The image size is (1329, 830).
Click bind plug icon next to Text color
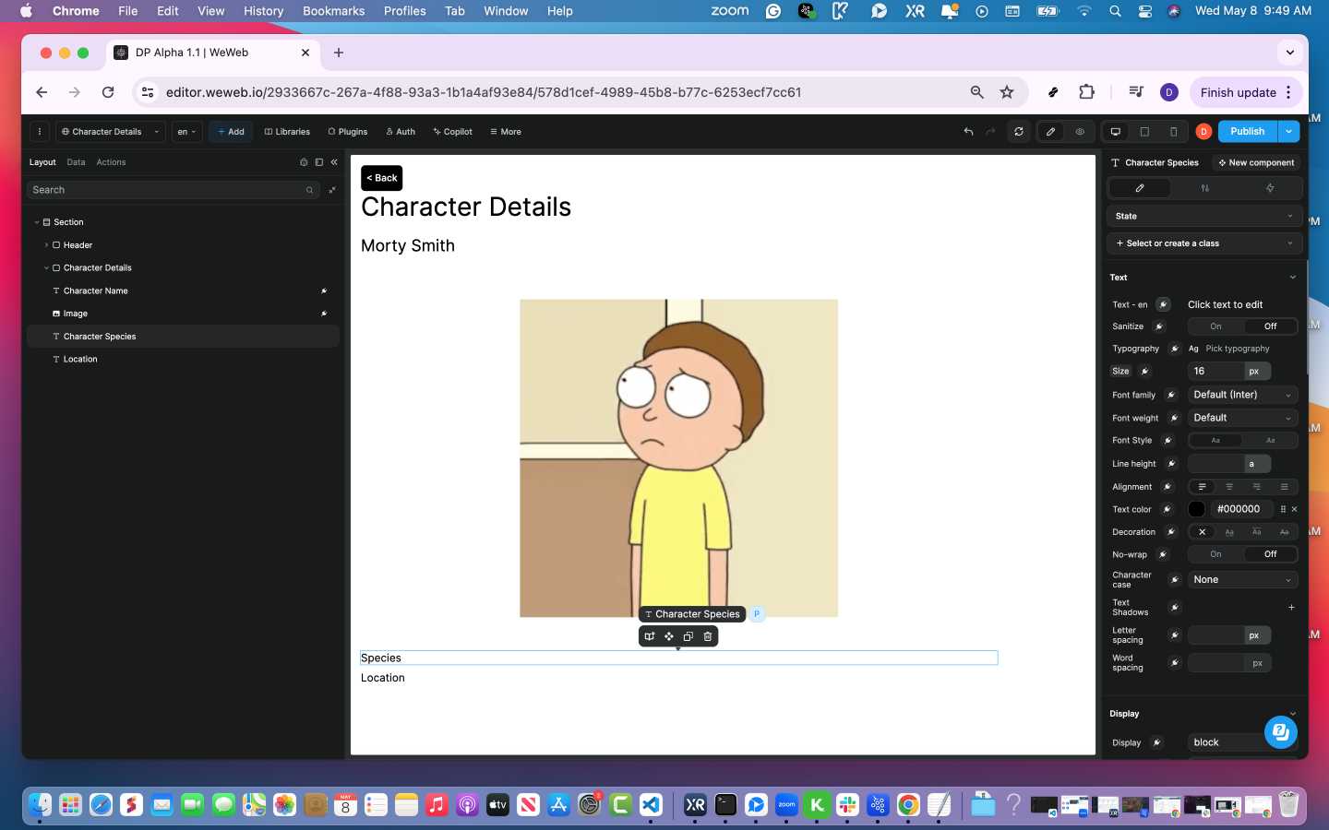click(x=1167, y=509)
